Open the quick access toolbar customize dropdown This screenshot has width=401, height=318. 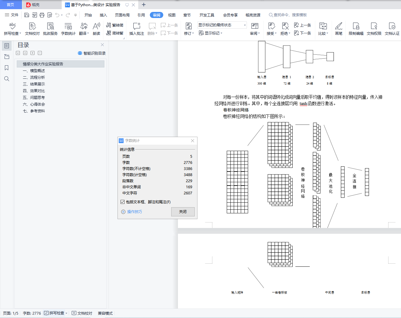click(x=75, y=15)
